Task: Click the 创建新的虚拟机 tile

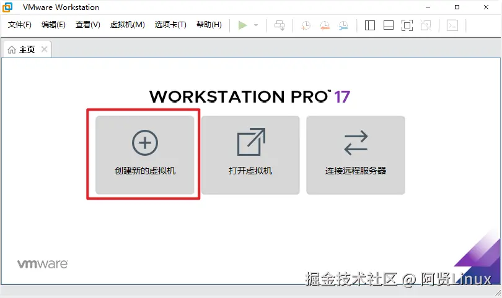Action: 144,155
